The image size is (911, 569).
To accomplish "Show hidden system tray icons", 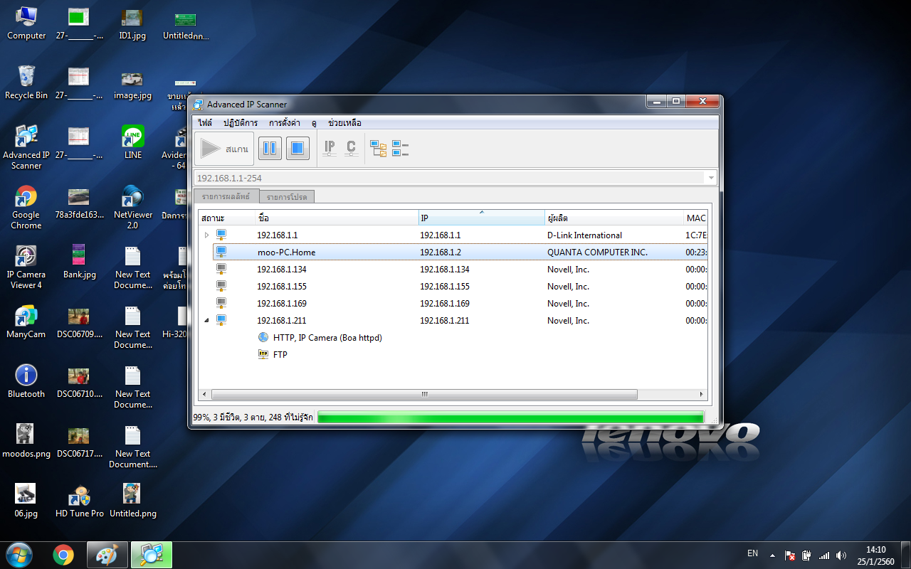I will [772, 555].
